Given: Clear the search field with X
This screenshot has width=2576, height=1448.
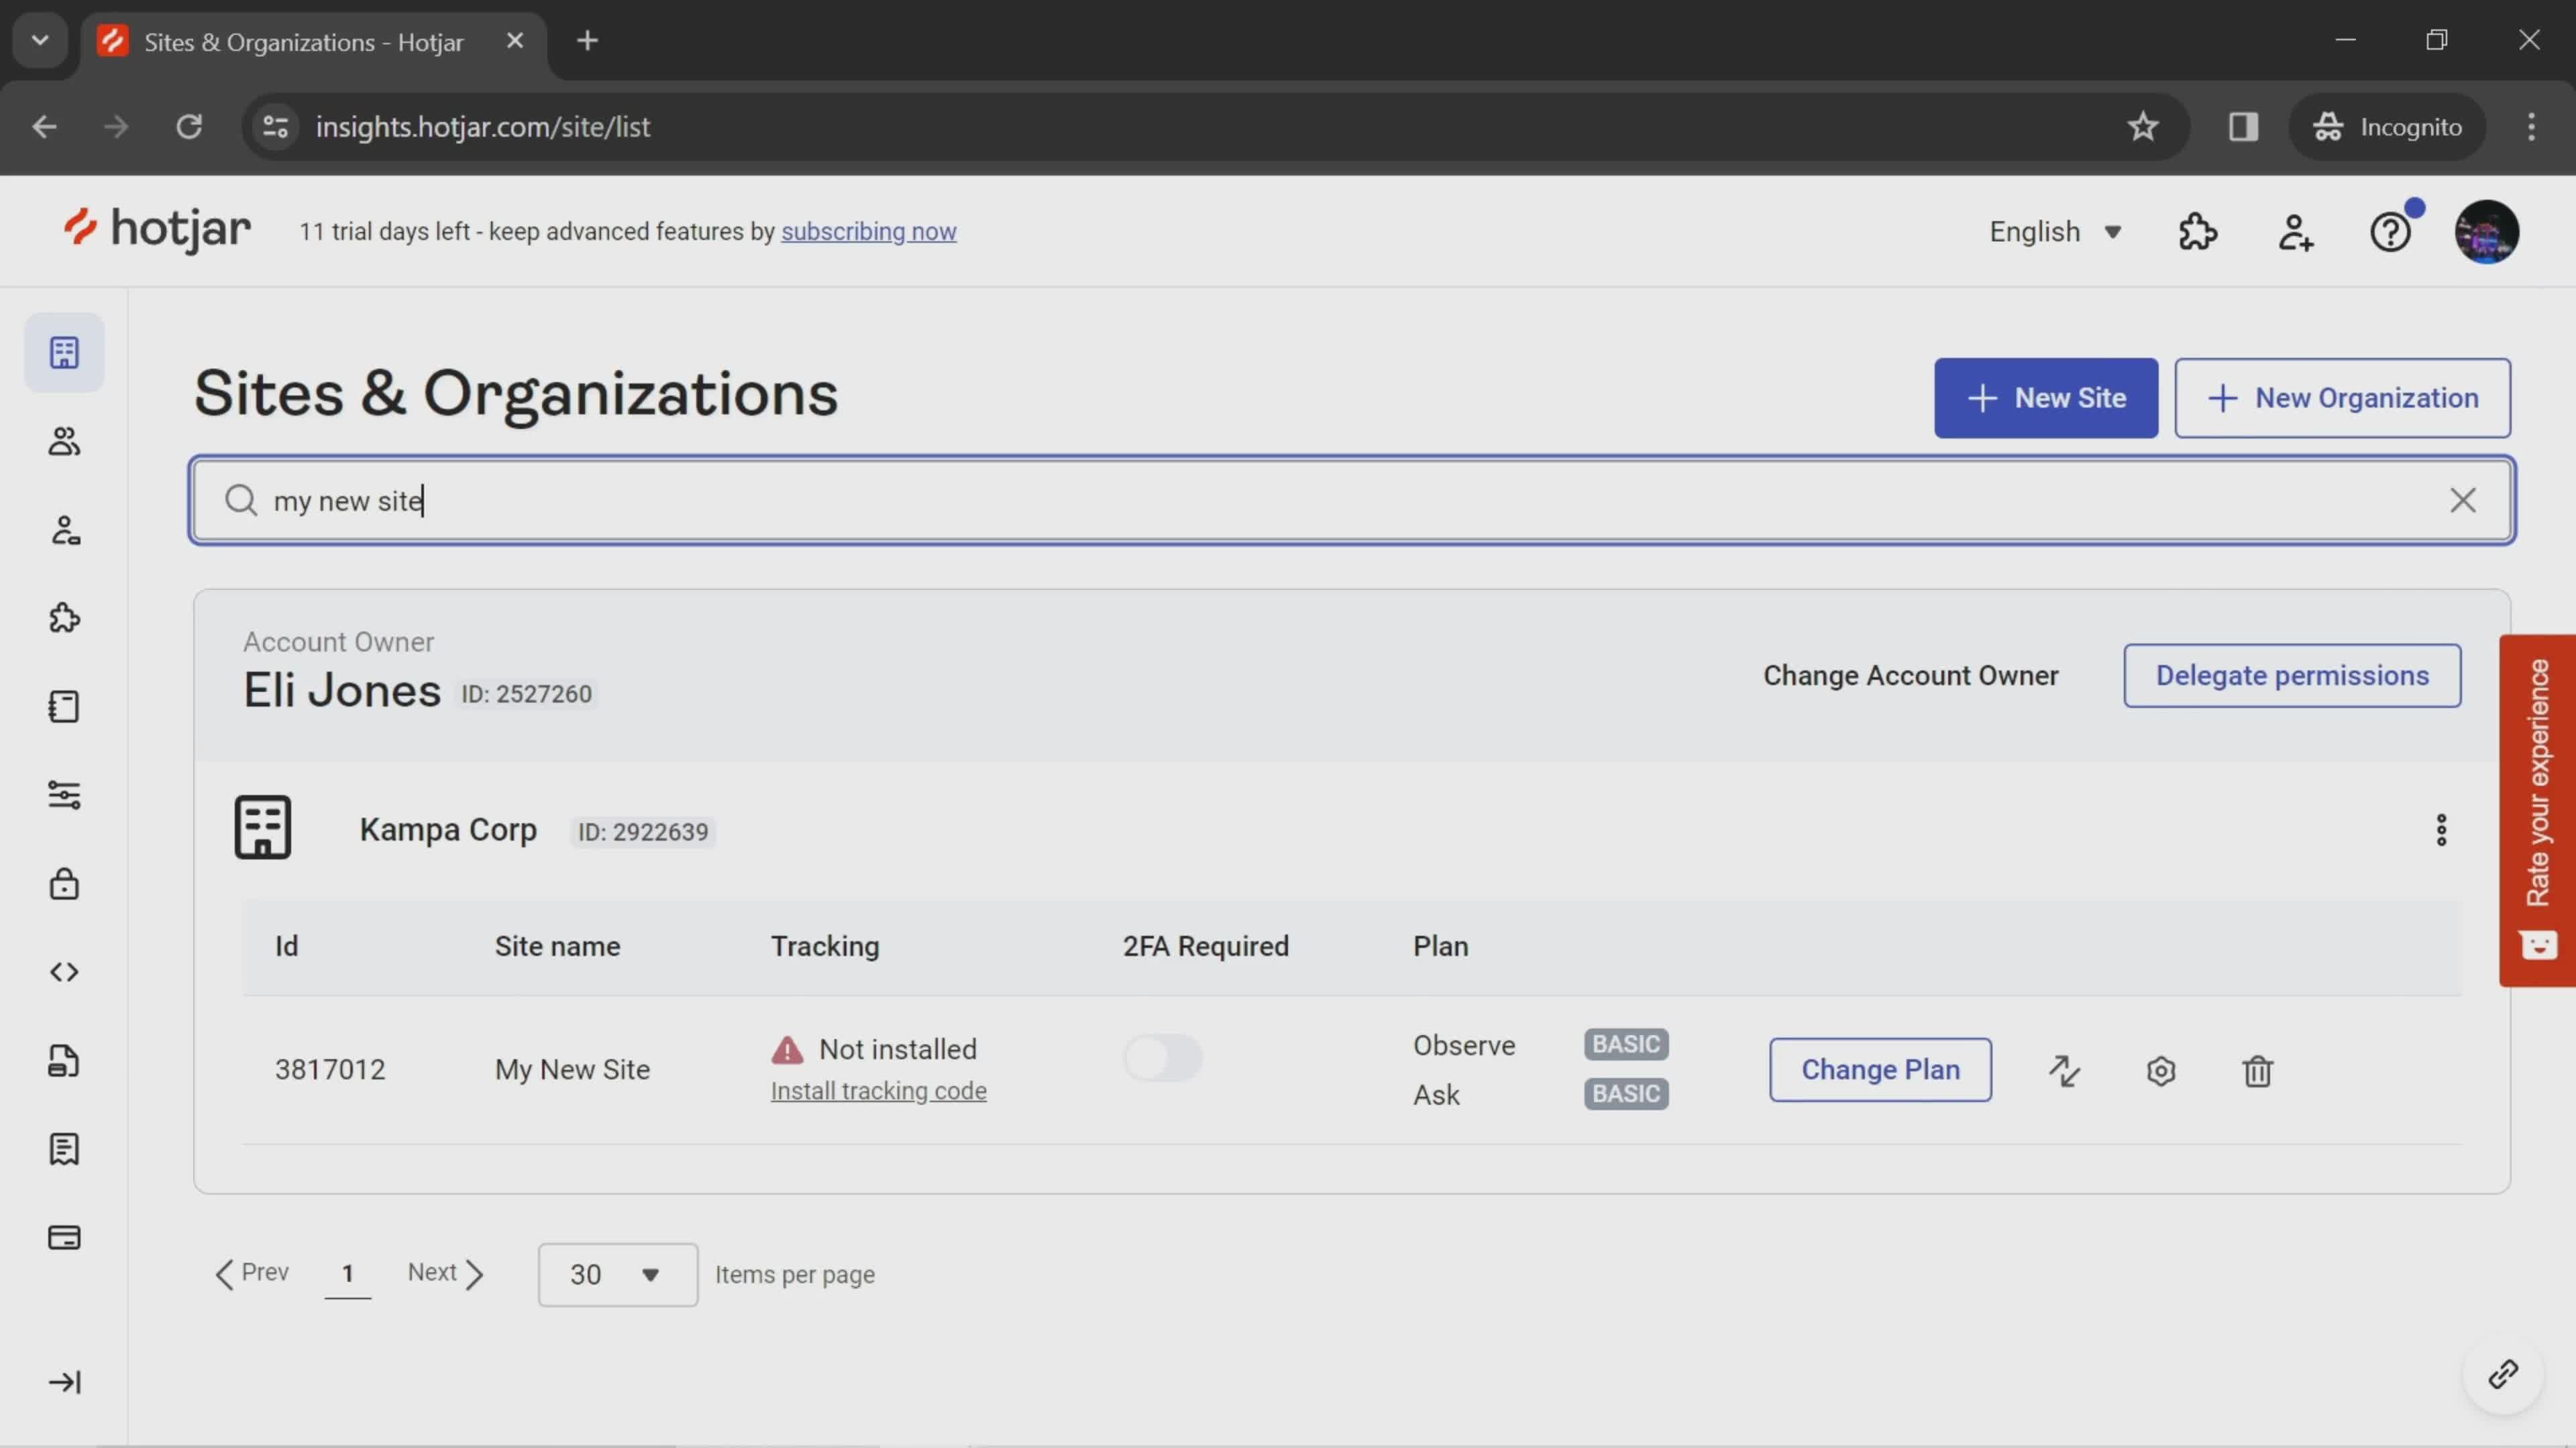Looking at the screenshot, I should pos(2462,501).
